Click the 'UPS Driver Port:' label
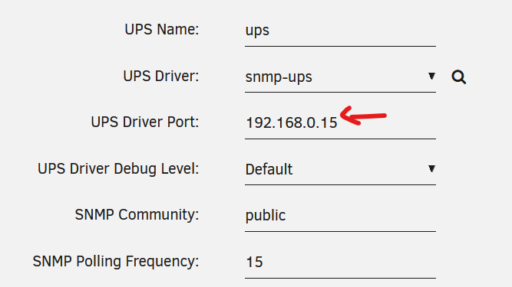 pos(145,122)
